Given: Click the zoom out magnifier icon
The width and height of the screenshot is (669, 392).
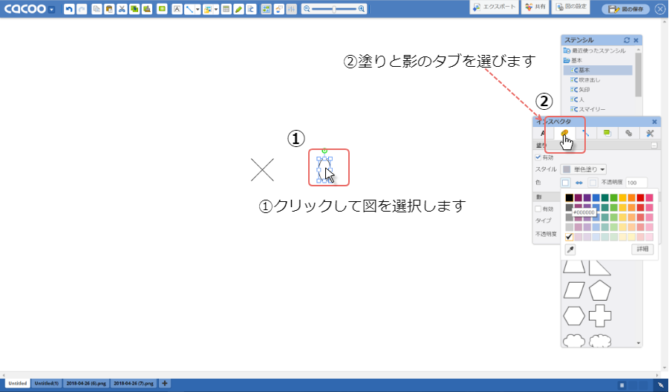Looking at the screenshot, I should coord(307,9).
